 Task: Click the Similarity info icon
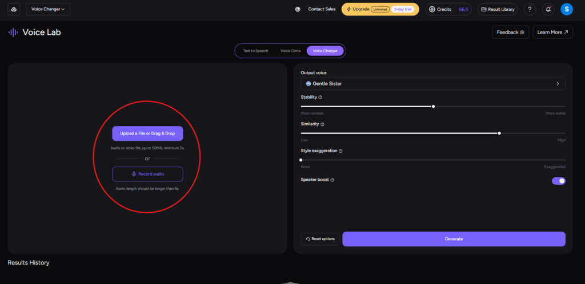point(322,124)
